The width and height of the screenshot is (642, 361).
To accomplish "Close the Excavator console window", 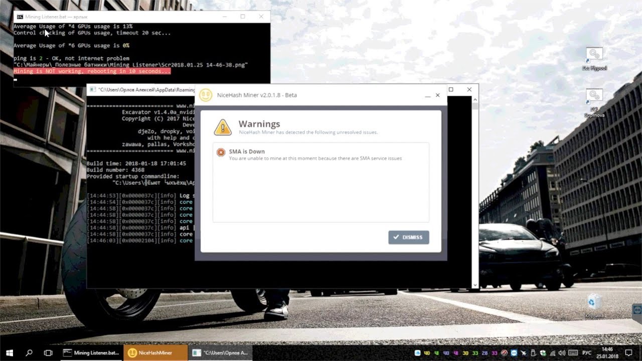I will [469, 89].
